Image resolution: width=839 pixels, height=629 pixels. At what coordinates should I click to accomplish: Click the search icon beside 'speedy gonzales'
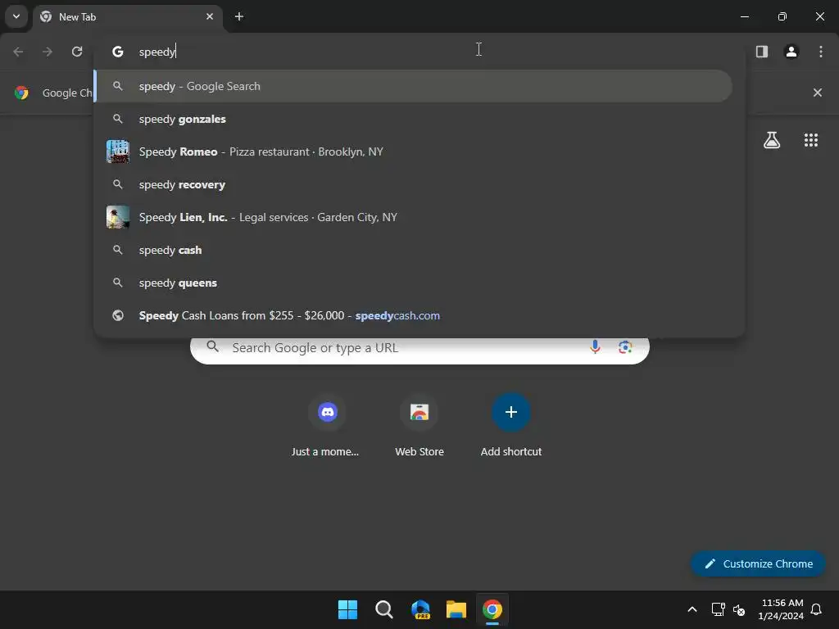coord(118,119)
